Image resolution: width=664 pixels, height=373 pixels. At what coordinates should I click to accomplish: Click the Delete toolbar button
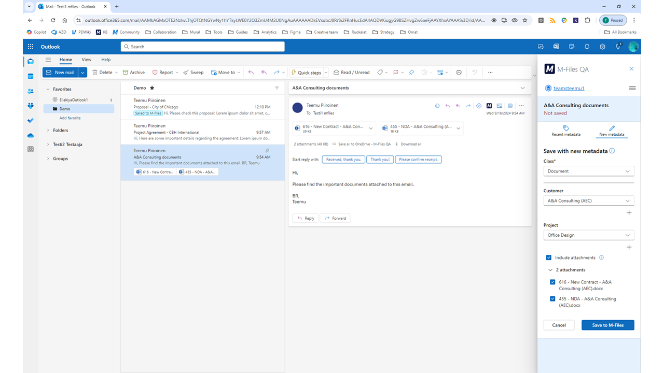pos(102,73)
